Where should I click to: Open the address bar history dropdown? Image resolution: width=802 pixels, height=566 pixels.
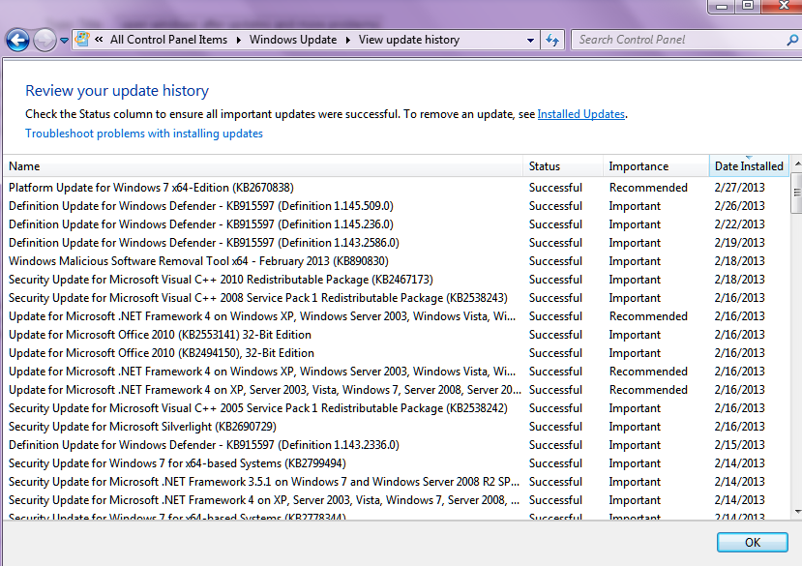[530, 40]
